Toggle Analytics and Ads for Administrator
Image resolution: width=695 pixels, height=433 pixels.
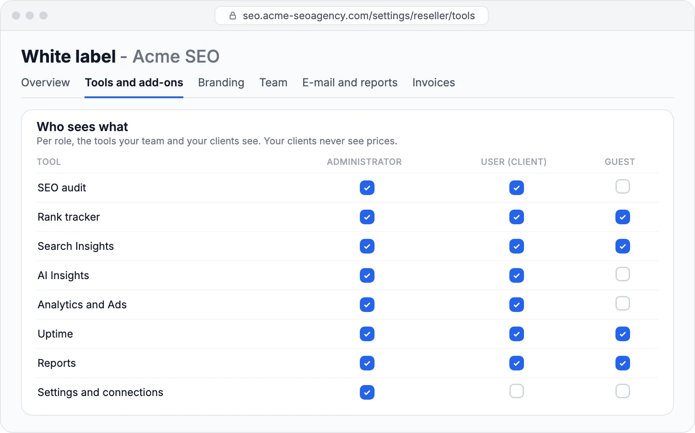367,305
